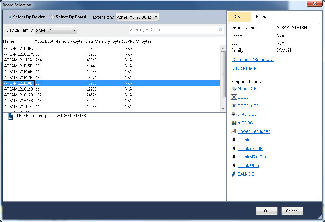Image resolution: width=325 pixels, height=222 pixels.
Task: Open the EDBG MSD link
Action: (248, 106)
